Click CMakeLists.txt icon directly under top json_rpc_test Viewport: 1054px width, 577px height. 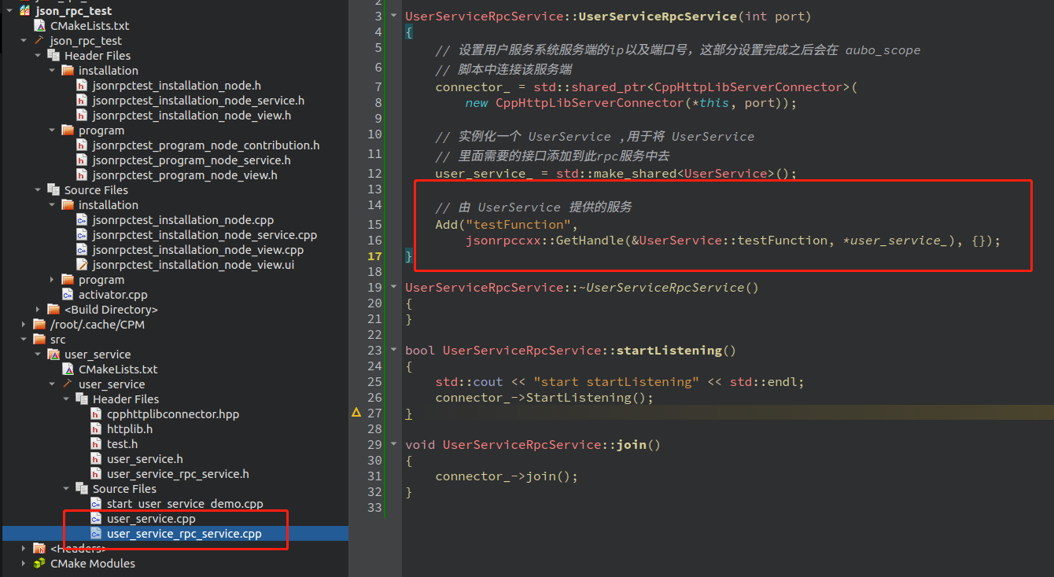(39, 26)
